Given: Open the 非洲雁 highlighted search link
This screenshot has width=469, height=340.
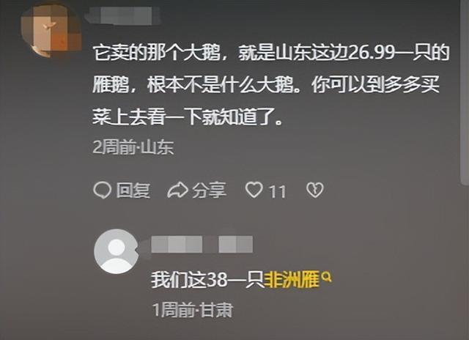Looking at the screenshot, I should tap(292, 280).
